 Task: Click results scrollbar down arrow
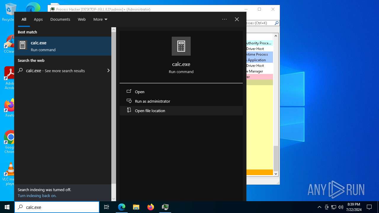[114, 199]
